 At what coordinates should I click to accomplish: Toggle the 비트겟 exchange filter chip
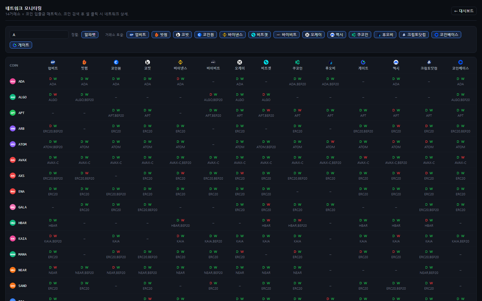pyautogui.click(x=260, y=35)
